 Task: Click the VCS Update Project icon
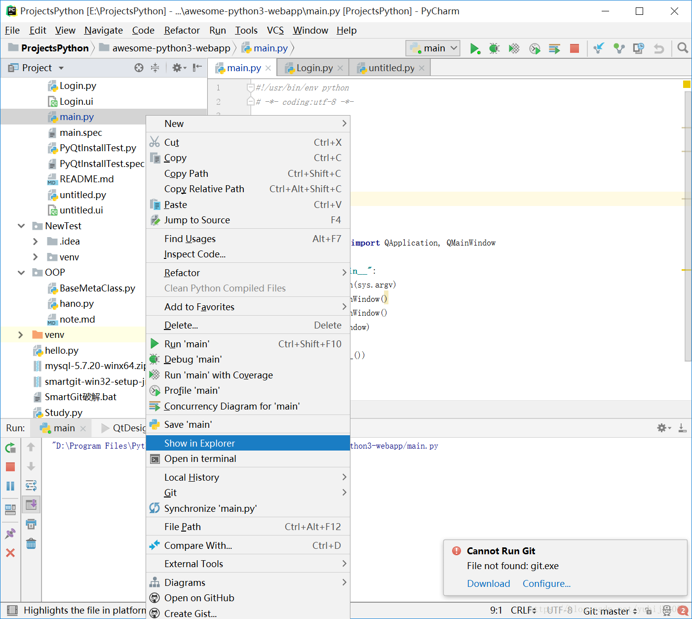[x=599, y=48]
